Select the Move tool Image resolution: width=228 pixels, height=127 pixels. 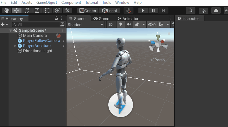16,10
